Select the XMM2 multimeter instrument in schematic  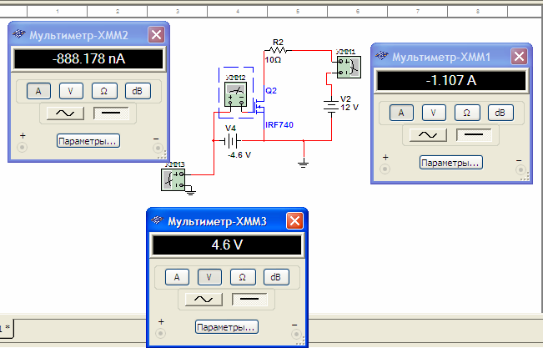click(x=236, y=94)
